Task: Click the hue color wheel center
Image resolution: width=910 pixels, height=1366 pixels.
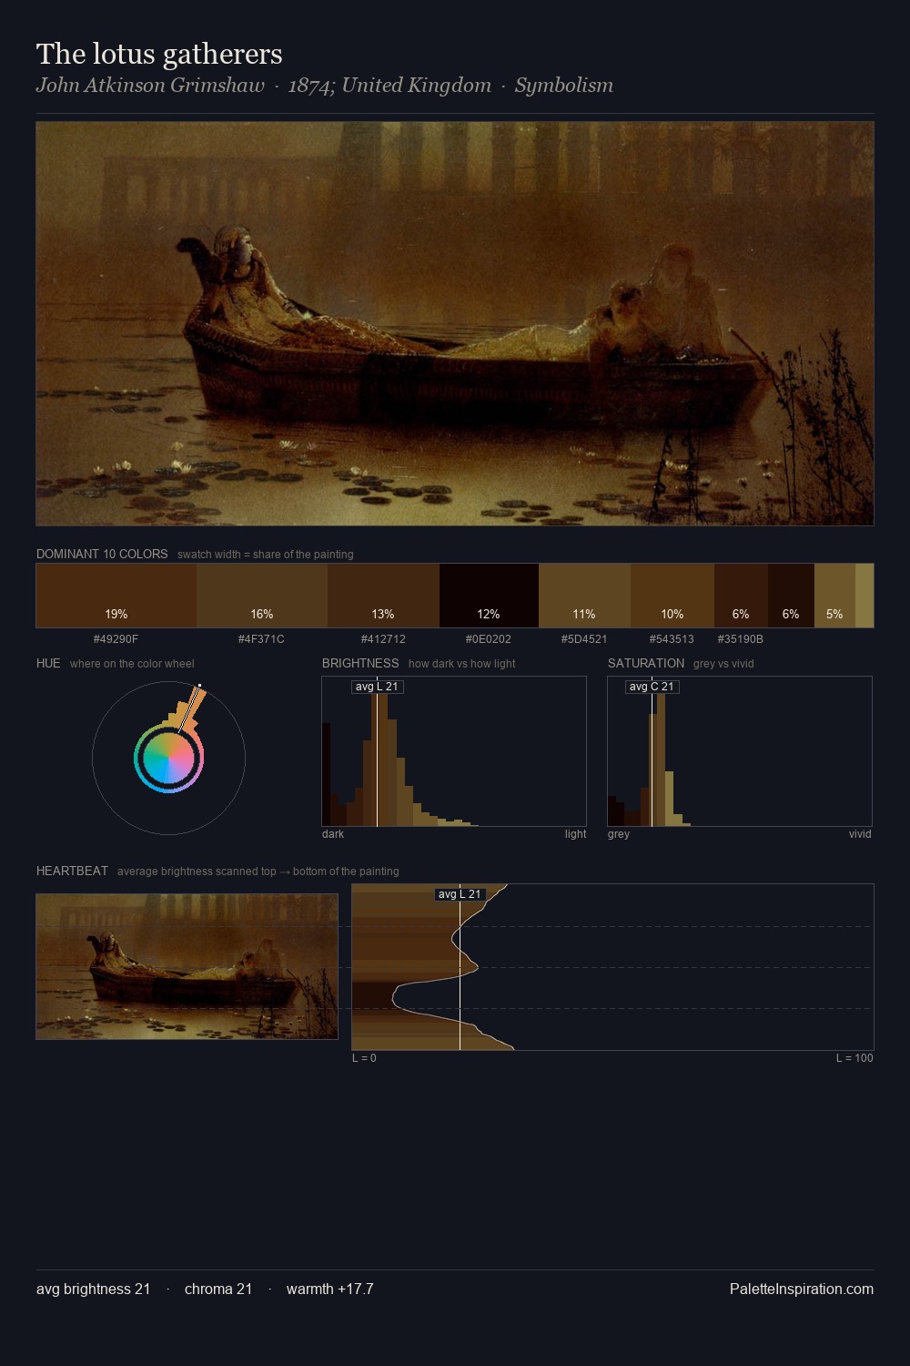Action: (168, 757)
